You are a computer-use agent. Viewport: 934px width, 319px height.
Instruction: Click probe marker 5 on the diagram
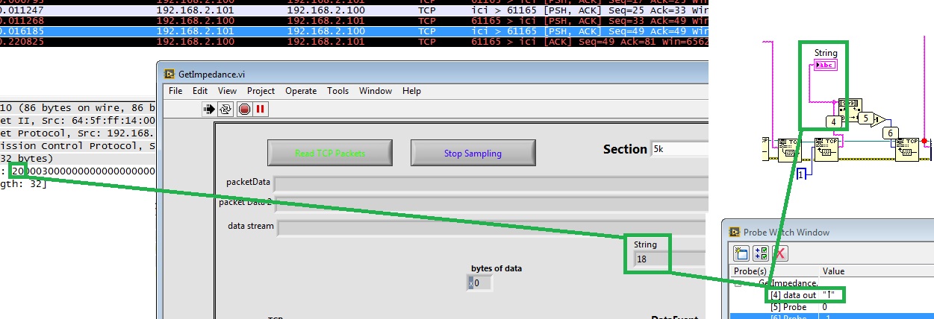tap(865, 118)
